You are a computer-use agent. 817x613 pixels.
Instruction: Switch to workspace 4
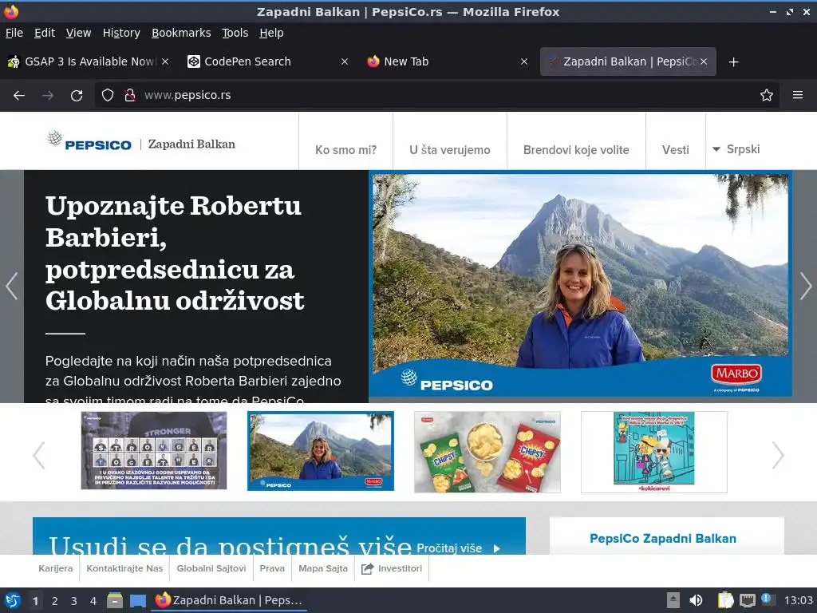click(93, 601)
